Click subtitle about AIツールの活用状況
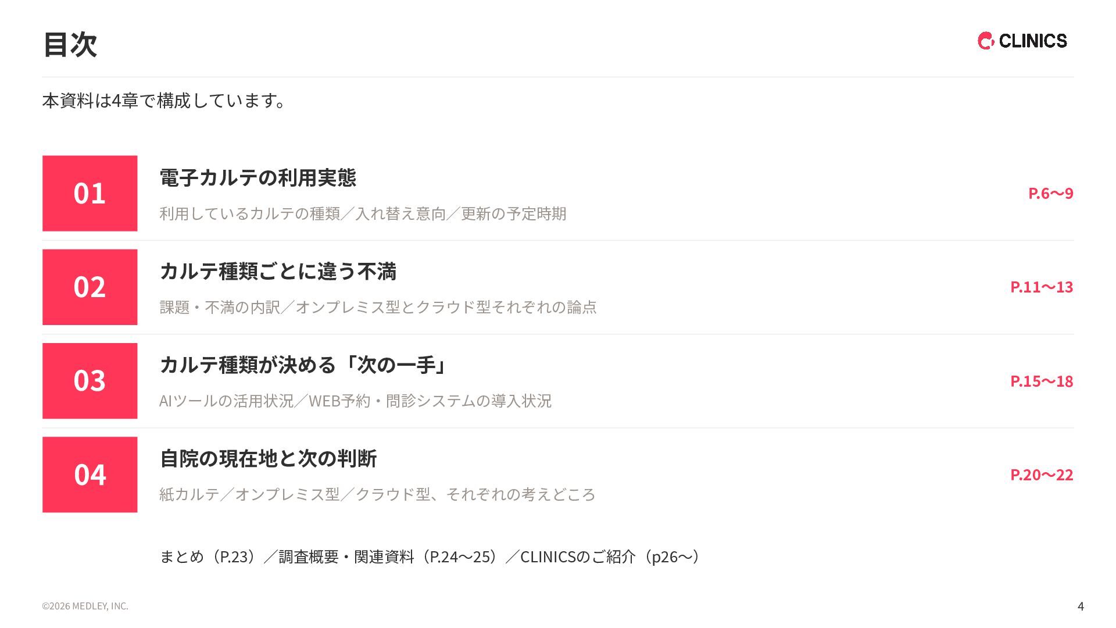The width and height of the screenshot is (1116, 628). tap(355, 401)
